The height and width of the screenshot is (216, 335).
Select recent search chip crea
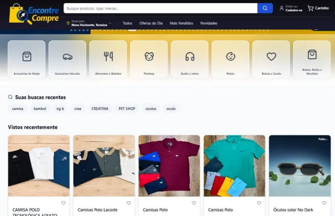pos(78,109)
